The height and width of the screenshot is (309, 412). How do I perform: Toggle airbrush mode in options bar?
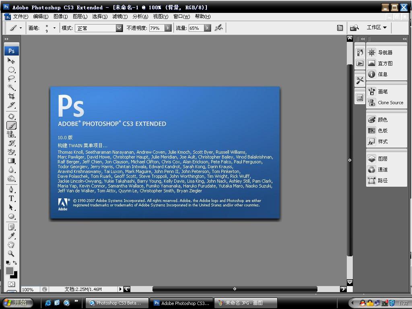218,28
